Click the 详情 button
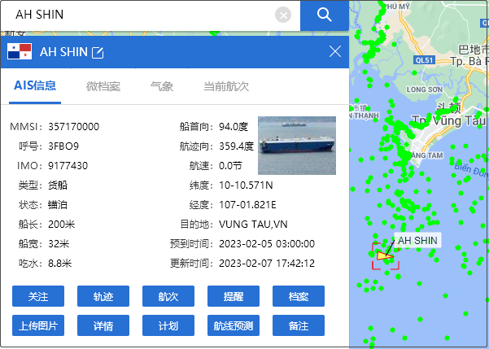 point(103,325)
